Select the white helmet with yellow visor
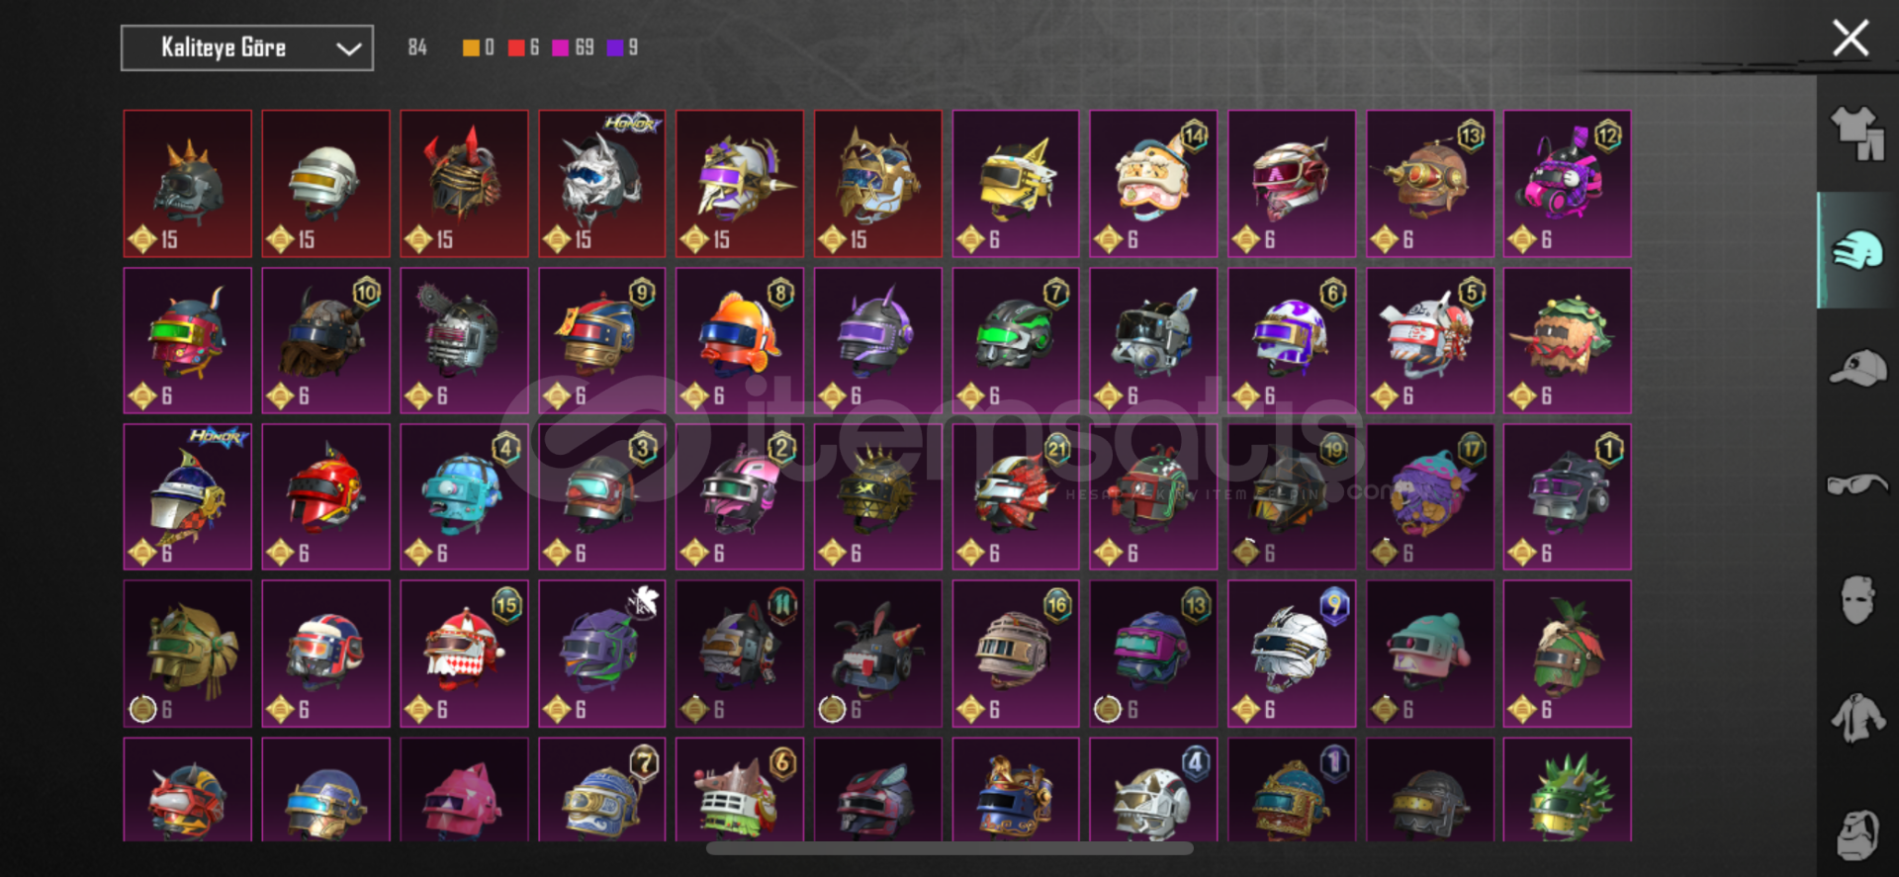The image size is (1899, 877). coord(325,184)
